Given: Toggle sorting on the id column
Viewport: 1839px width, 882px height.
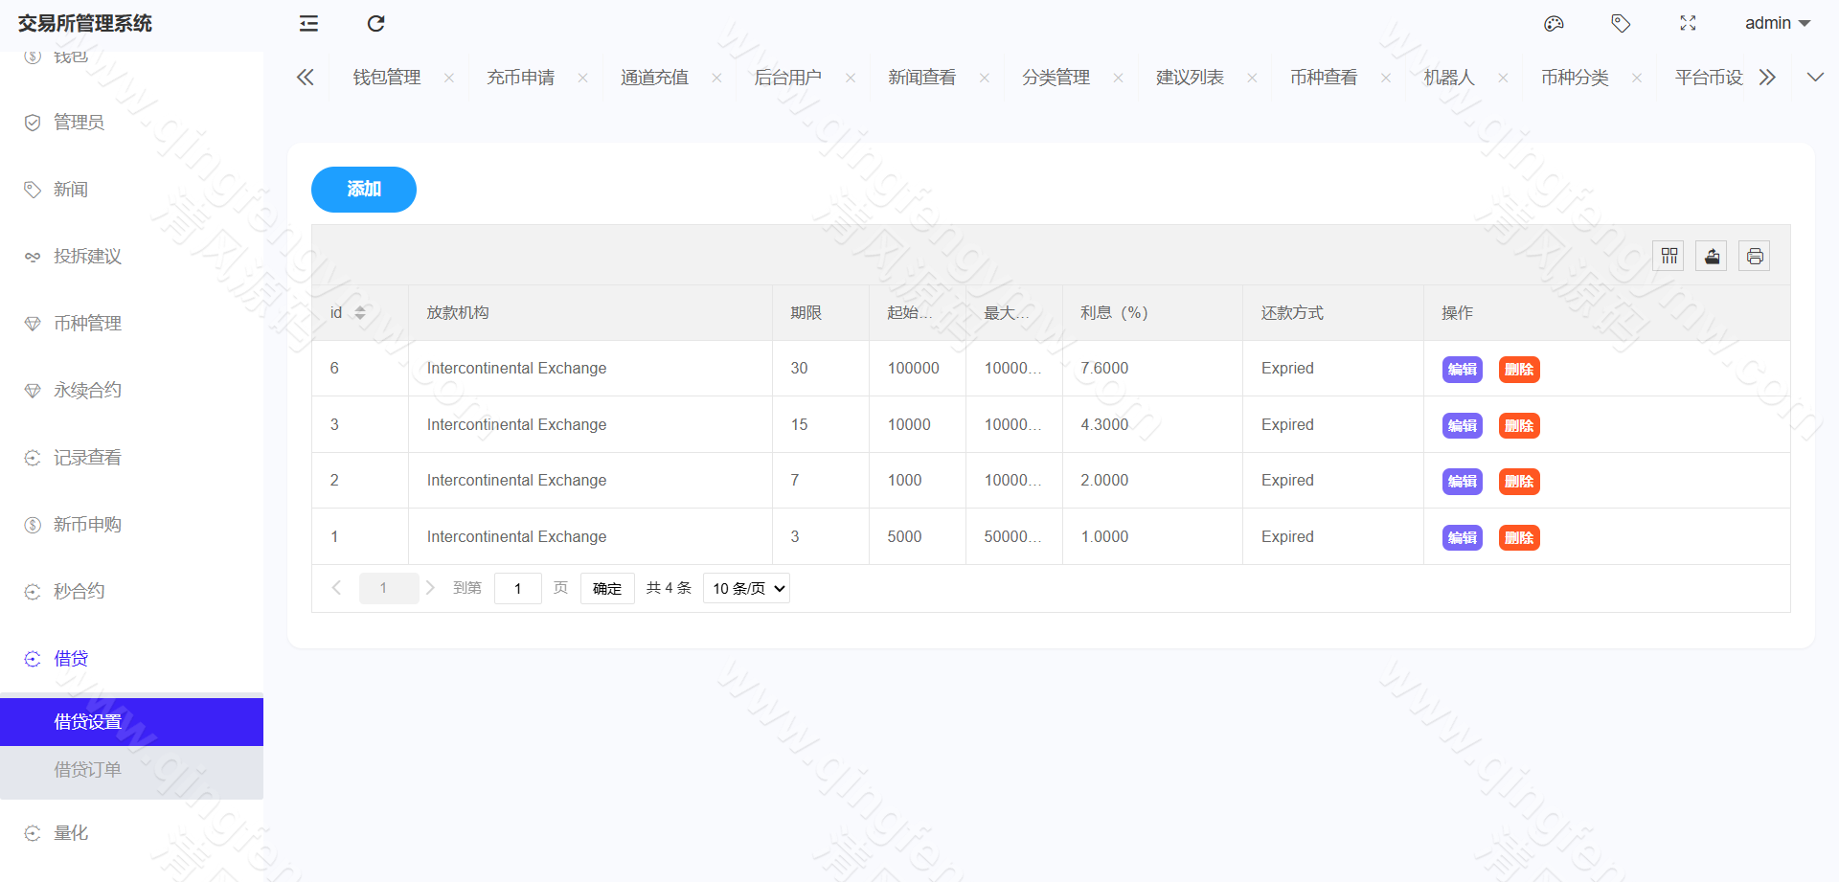Looking at the screenshot, I should [x=360, y=312].
